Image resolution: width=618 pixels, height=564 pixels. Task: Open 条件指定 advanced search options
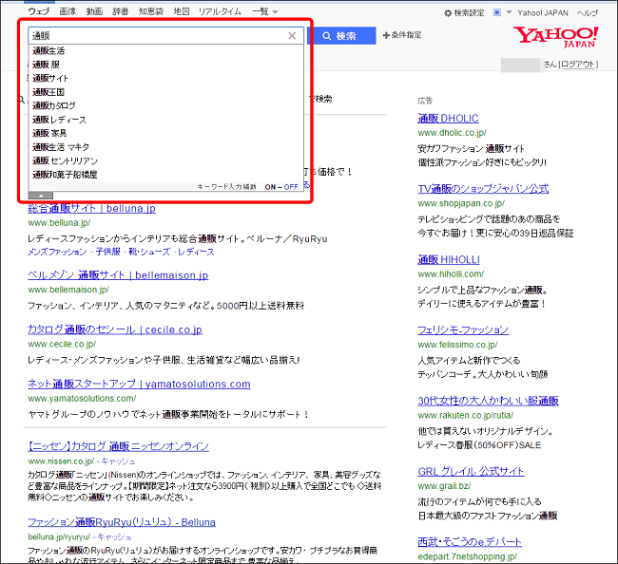(x=402, y=35)
